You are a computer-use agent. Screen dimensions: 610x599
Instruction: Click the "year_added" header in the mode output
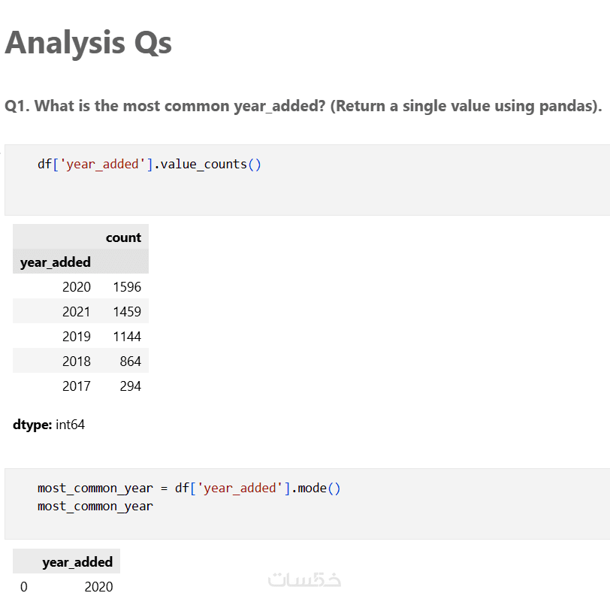coord(77,562)
